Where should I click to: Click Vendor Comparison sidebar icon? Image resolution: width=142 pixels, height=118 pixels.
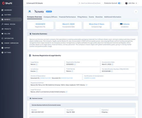pos(2,43)
